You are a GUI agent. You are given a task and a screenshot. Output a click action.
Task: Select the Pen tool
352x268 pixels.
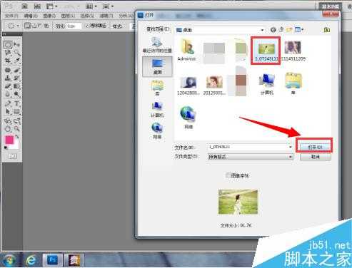tap(8, 103)
